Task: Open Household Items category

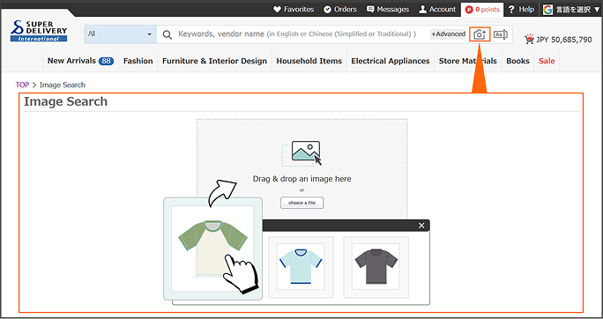Action: coord(309,61)
